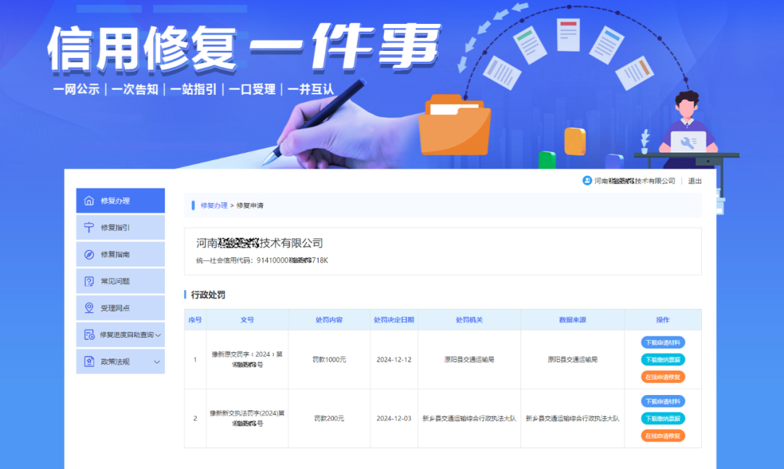This screenshot has width=784, height=469.
Task: Click the home icon beside 修复办理
Action: click(x=89, y=201)
